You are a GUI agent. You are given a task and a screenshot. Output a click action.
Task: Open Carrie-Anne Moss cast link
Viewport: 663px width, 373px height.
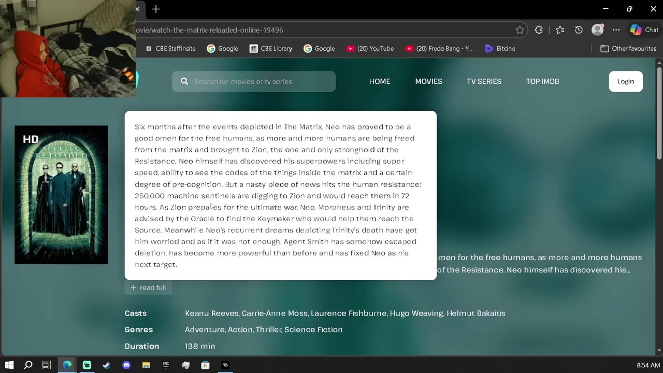click(275, 313)
